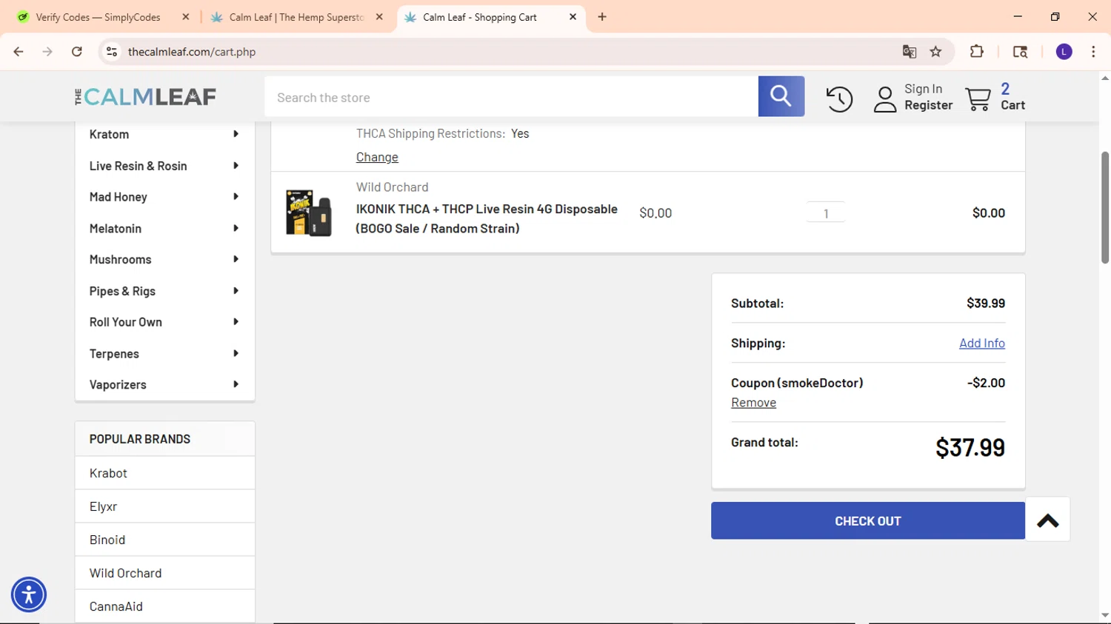Open the shopping cart icon

978,98
